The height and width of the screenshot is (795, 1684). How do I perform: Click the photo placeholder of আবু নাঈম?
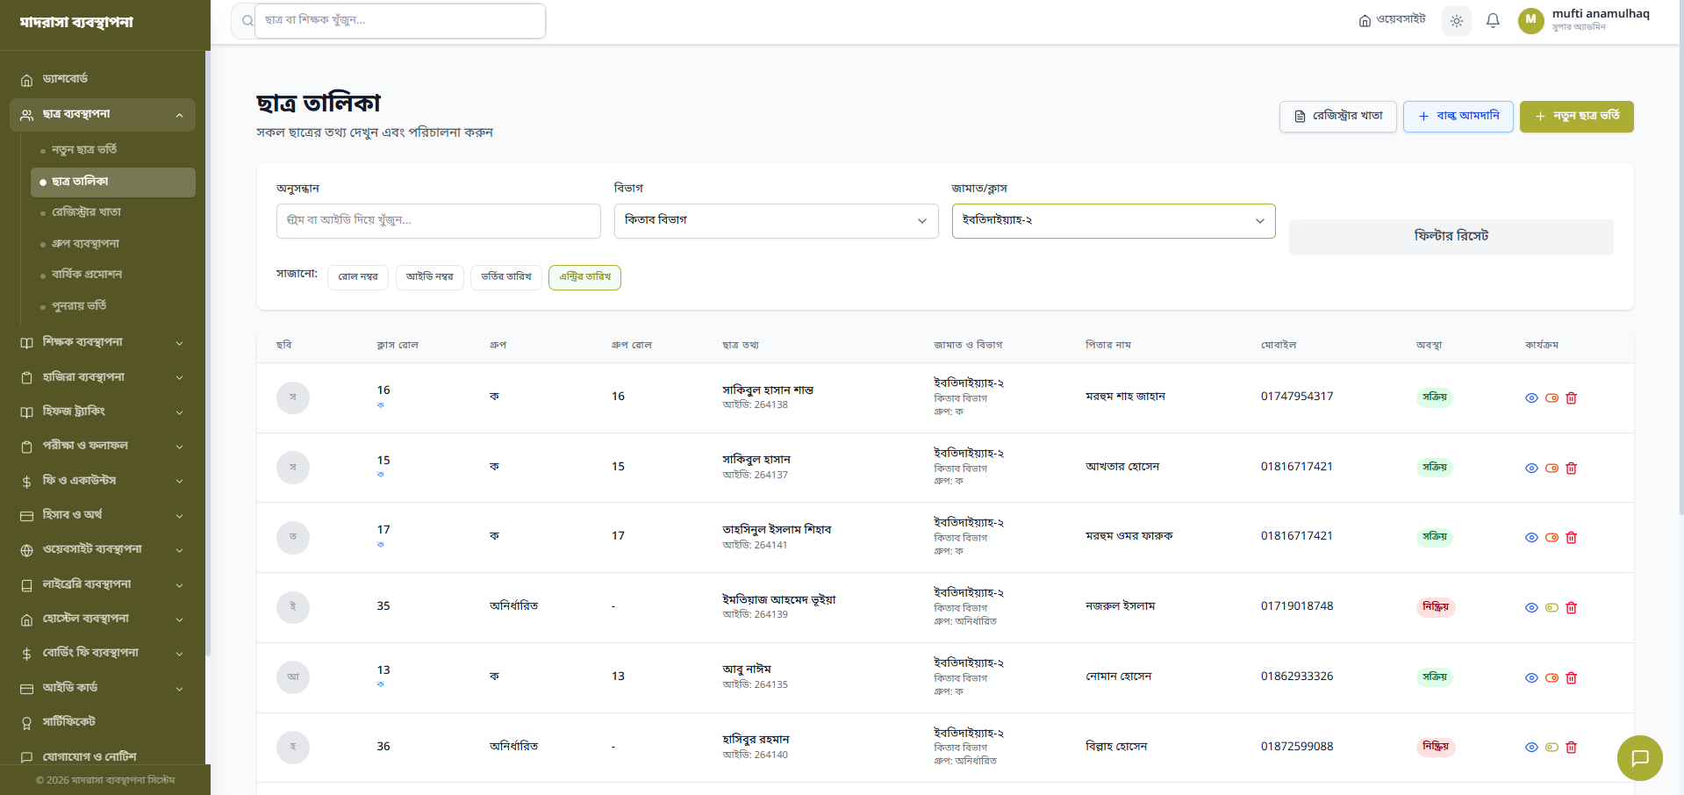click(x=293, y=677)
